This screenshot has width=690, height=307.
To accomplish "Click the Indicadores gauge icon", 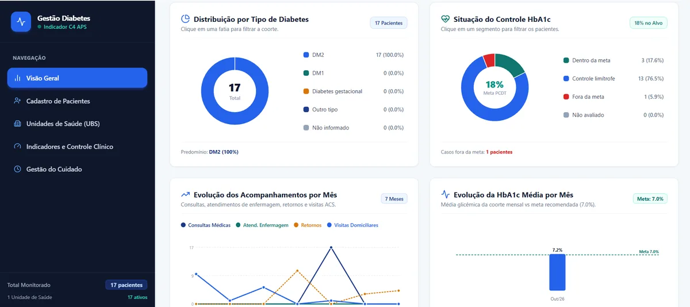I will [17, 147].
